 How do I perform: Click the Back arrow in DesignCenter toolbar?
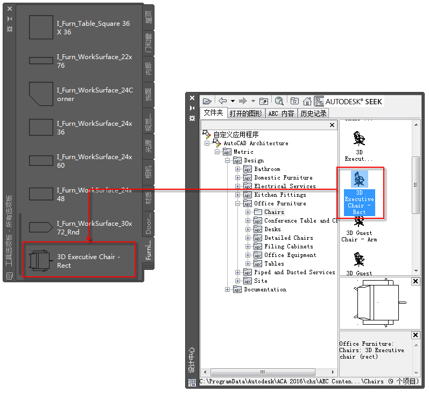[x=223, y=101]
